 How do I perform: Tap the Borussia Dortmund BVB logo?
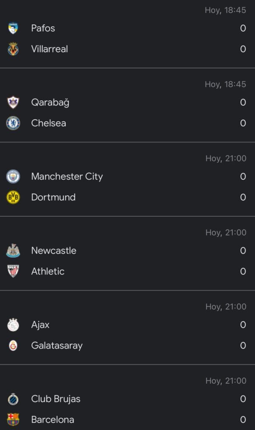(13, 197)
